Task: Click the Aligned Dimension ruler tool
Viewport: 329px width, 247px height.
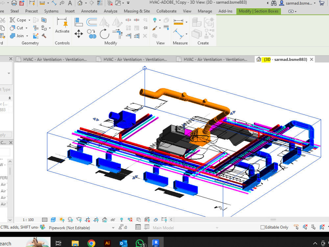Action: [x=178, y=22]
